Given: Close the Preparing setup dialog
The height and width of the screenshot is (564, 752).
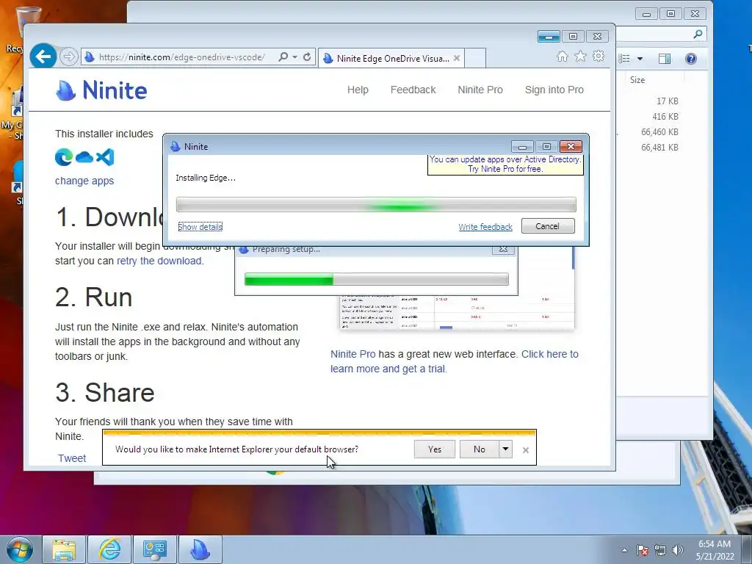Looking at the screenshot, I should (503, 250).
